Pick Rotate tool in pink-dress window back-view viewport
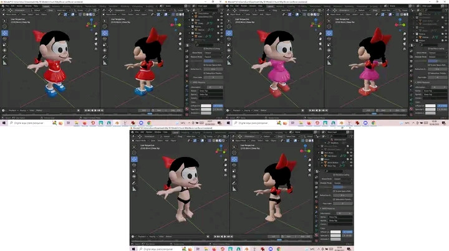The height and width of the screenshot is (251, 449). (329, 39)
